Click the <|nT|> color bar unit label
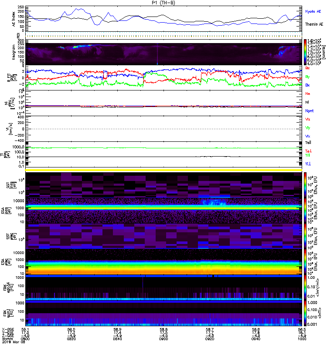The image size is (327, 348). coord(320,313)
